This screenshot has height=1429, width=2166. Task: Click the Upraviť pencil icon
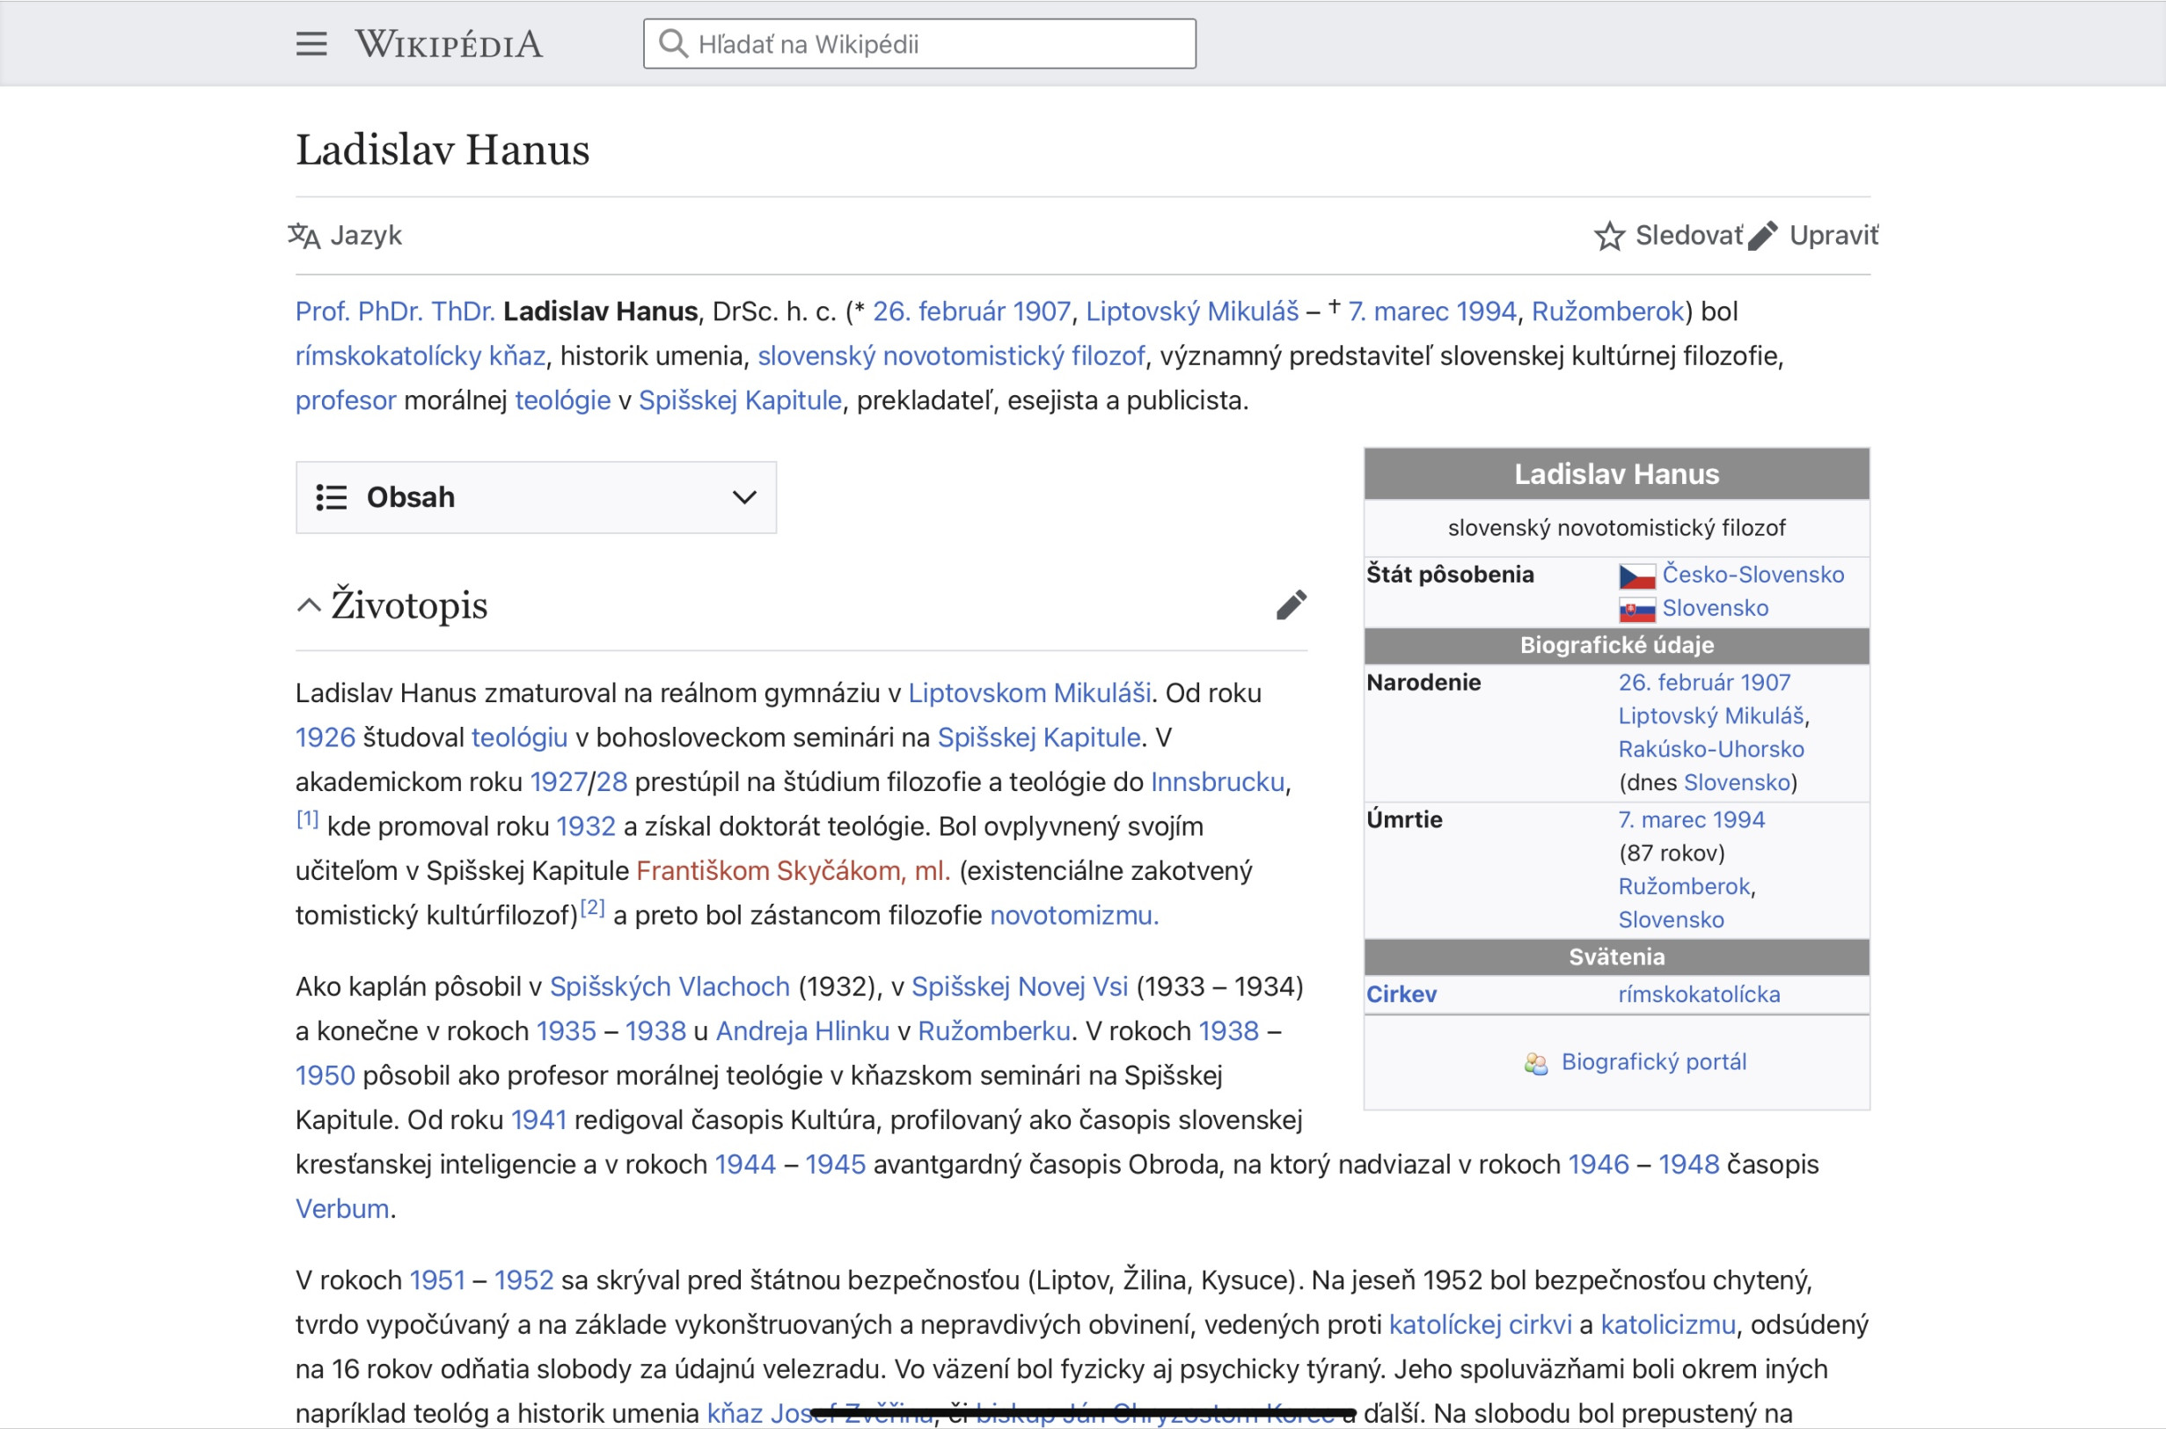1763,236
